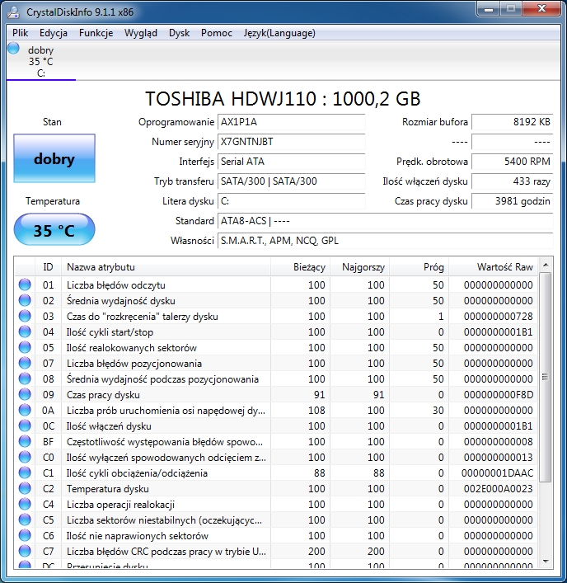Click status orb of attribute C5 row
Viewport: 567px width, 583px height.
pos(25,520)
